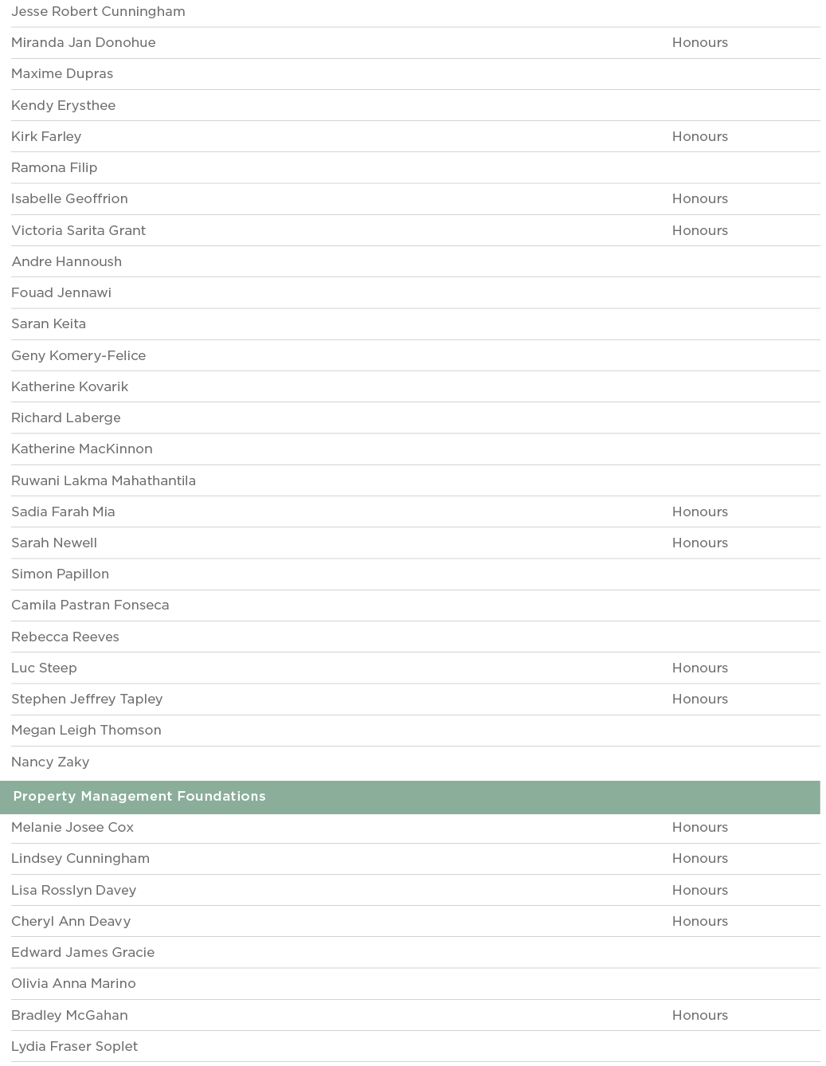Click on the name Fouad Jennawi

(61, 292)
